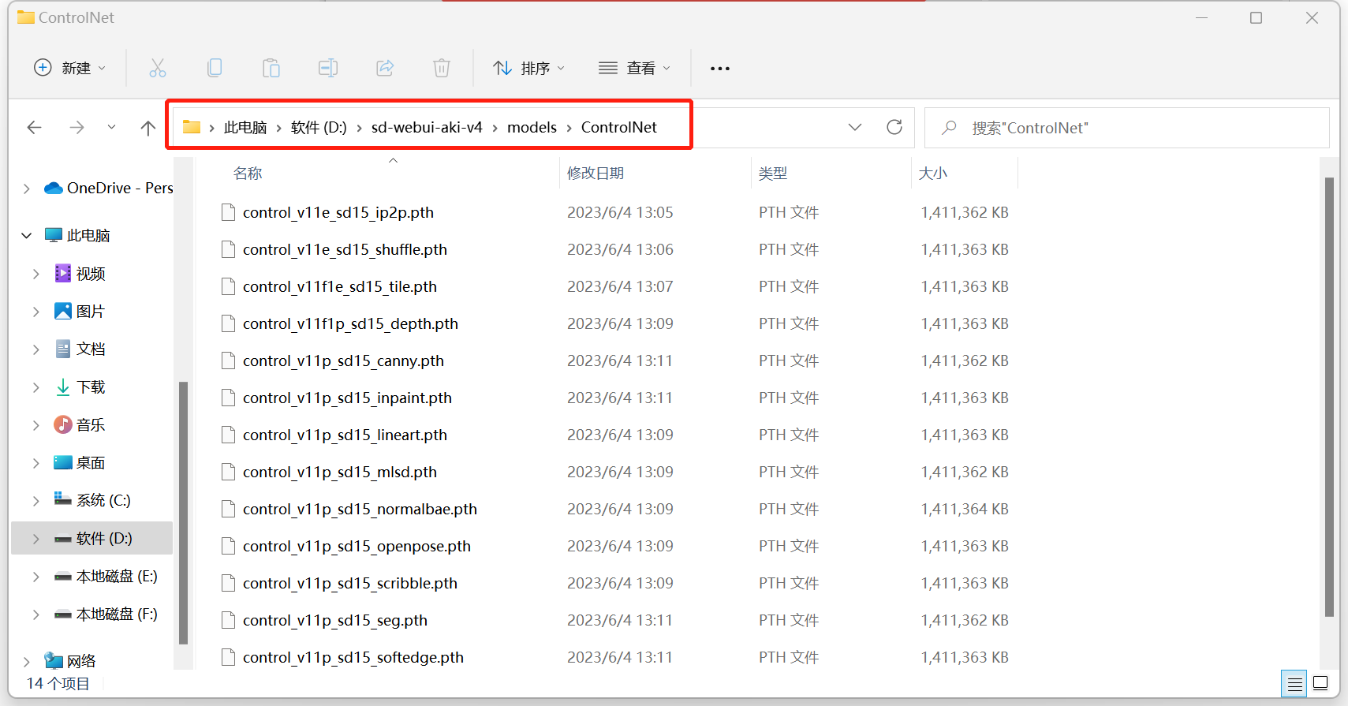Click models in the address path

pyautogui.click(x=532, y=127)
